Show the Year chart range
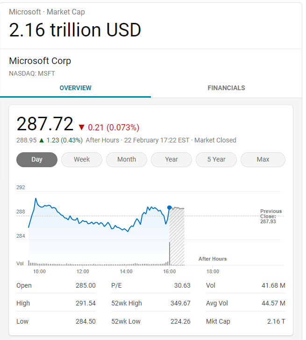Image resolution: width=306 pixels, height=340 pixels. tap(171, 160)
